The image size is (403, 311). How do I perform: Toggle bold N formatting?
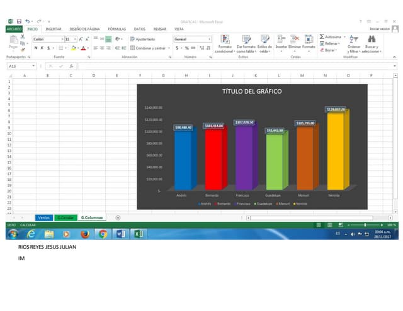point(36,48)
